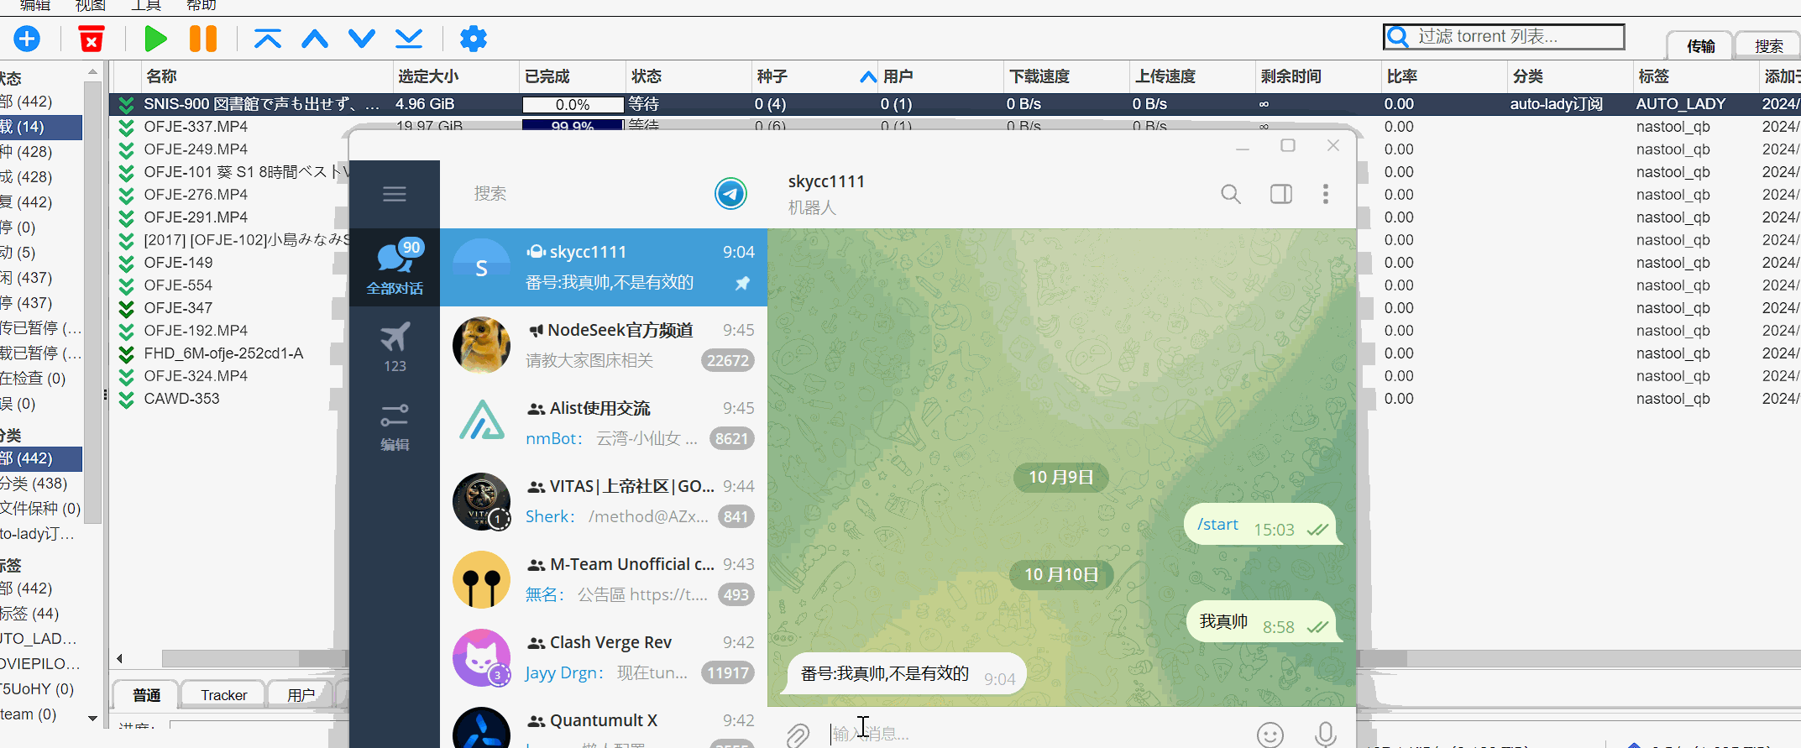This screenshot has width=1801, height=748.
Task: Select the SNIS-900 torrent row
Action: [x=955, y=104]
